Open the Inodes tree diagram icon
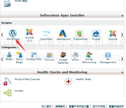This screenshot has height=108, width=126. tap(7, 93)
